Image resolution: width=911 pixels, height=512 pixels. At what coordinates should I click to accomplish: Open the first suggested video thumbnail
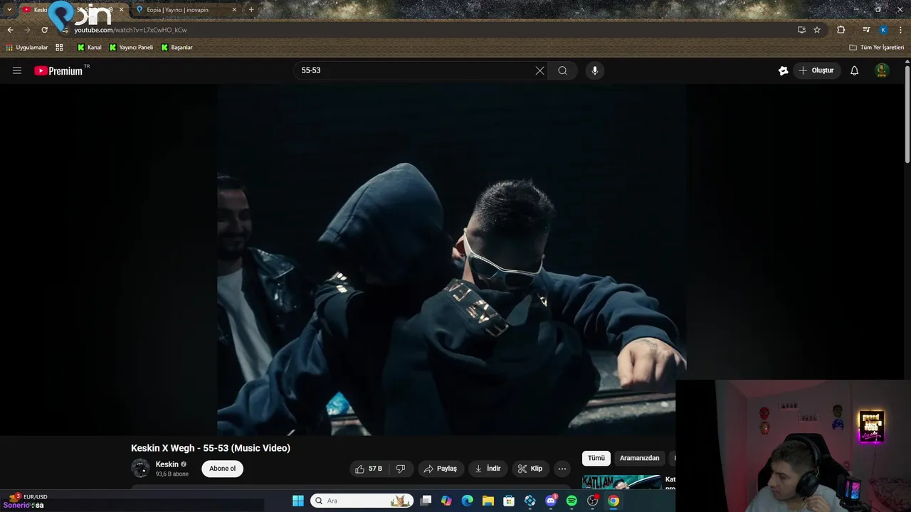(621, 482)
